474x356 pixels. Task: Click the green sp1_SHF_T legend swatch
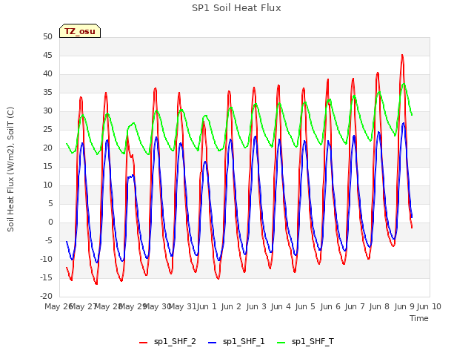pyautogui.click(x=281, y=343)
